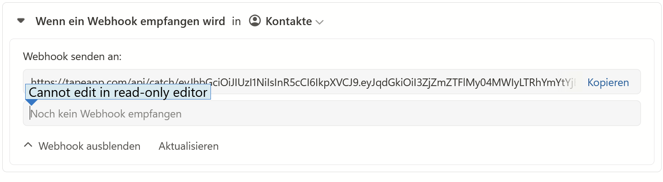Click the 'Cannot edit in read-only editor' tooltip
663x182 pixels.
click(x=118, y=92)
